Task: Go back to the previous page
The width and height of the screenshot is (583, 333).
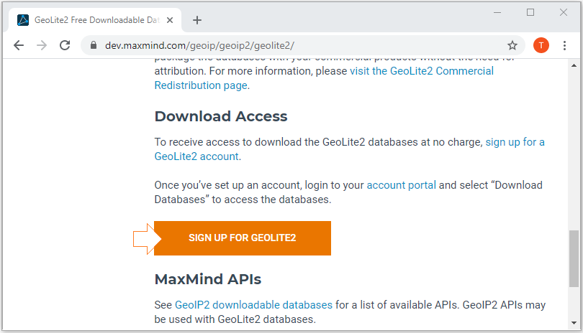Action: click(x=19, y=45)
